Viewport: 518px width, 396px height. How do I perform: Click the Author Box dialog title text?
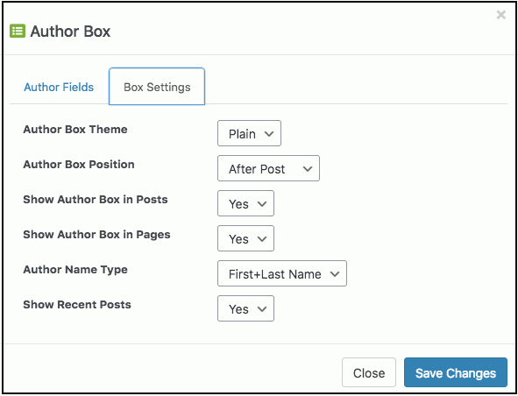tap(70, 32)
